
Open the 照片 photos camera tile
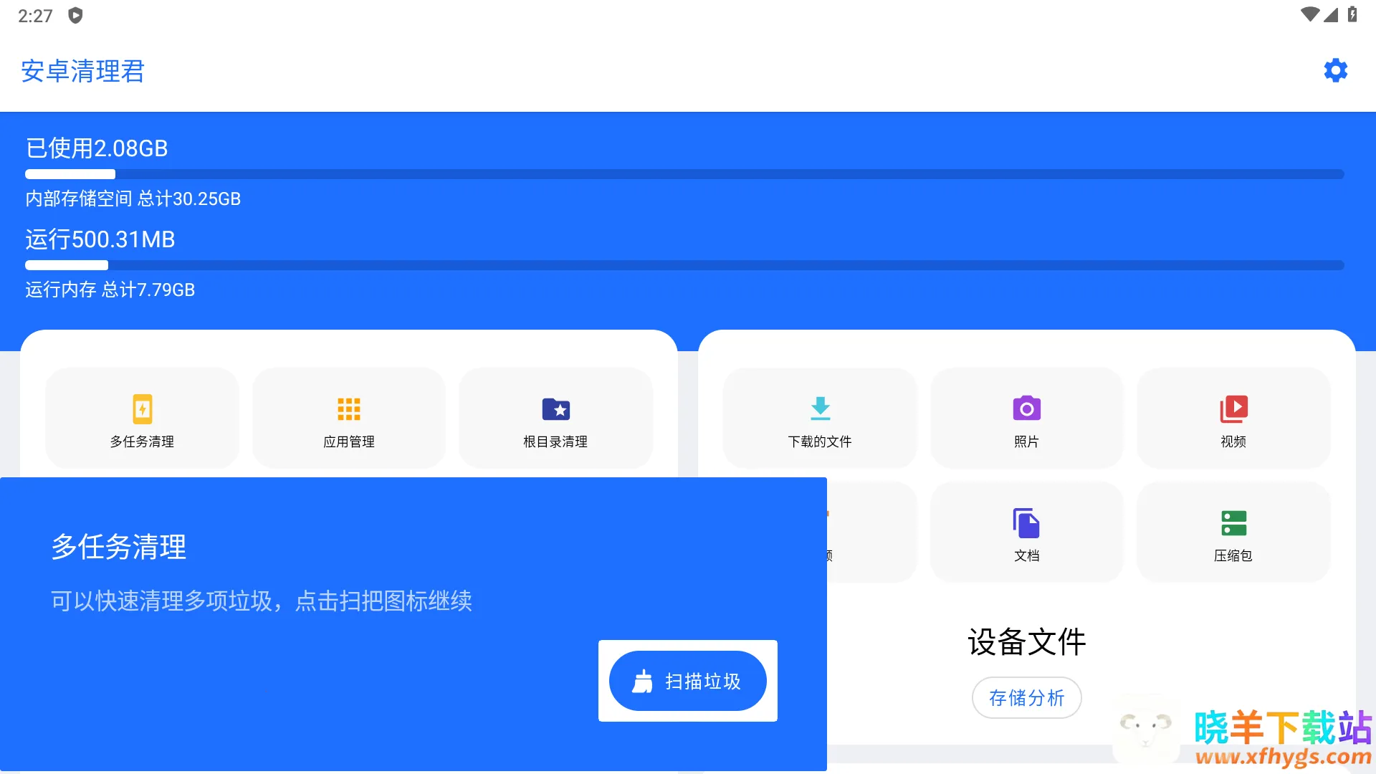pyautogui.click(x=1026, y=419)
